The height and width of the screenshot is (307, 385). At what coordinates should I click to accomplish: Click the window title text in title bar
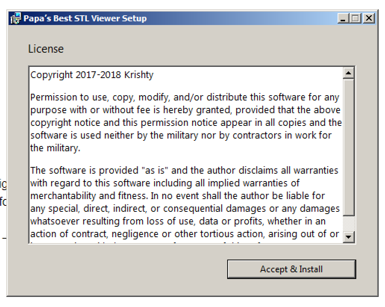tap(85, 18)
